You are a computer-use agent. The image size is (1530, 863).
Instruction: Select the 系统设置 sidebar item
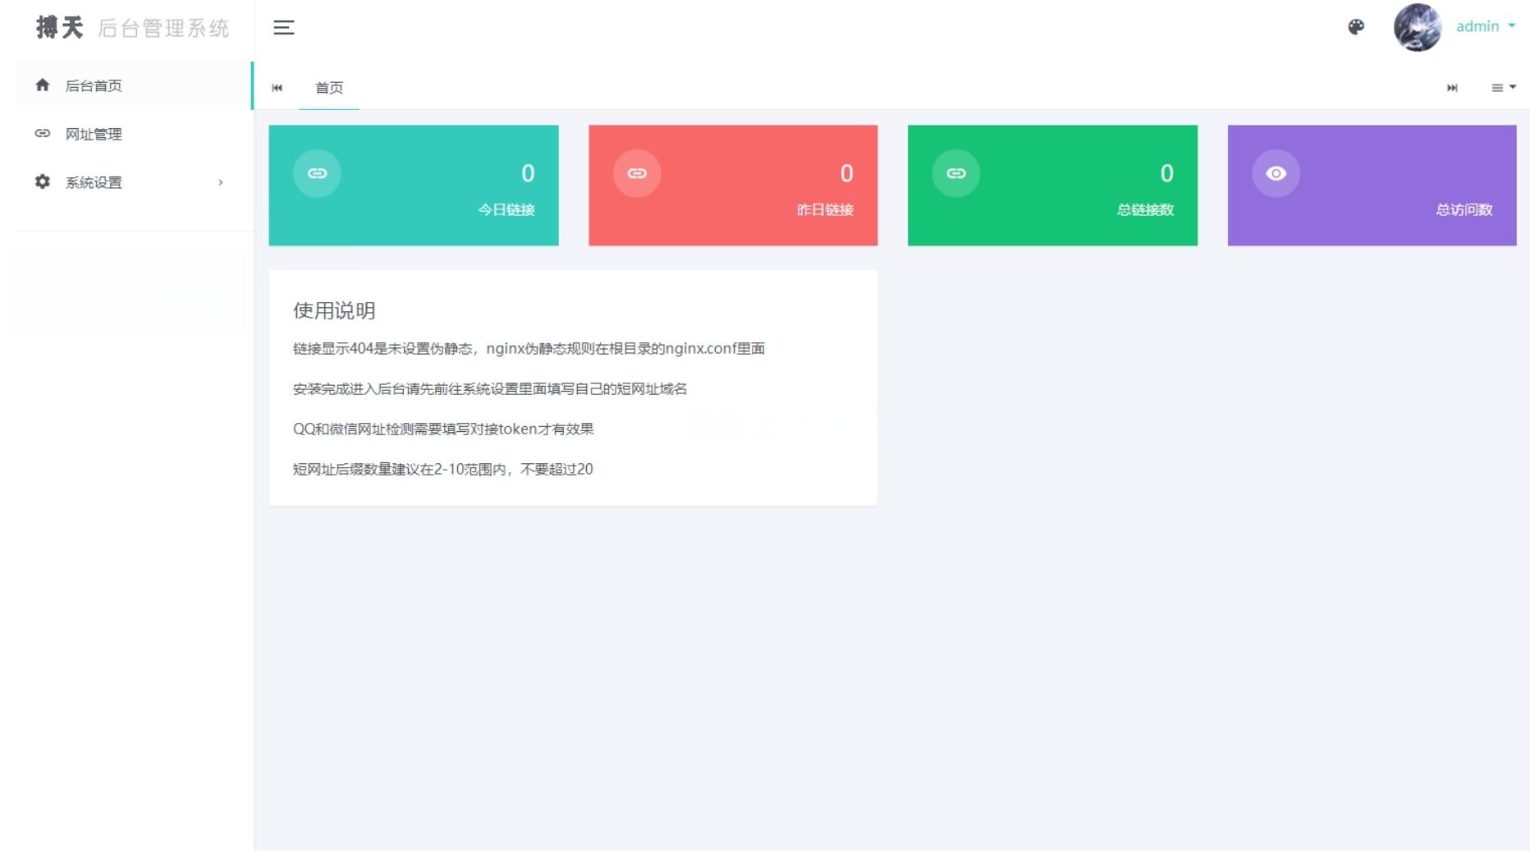(134, 182)
